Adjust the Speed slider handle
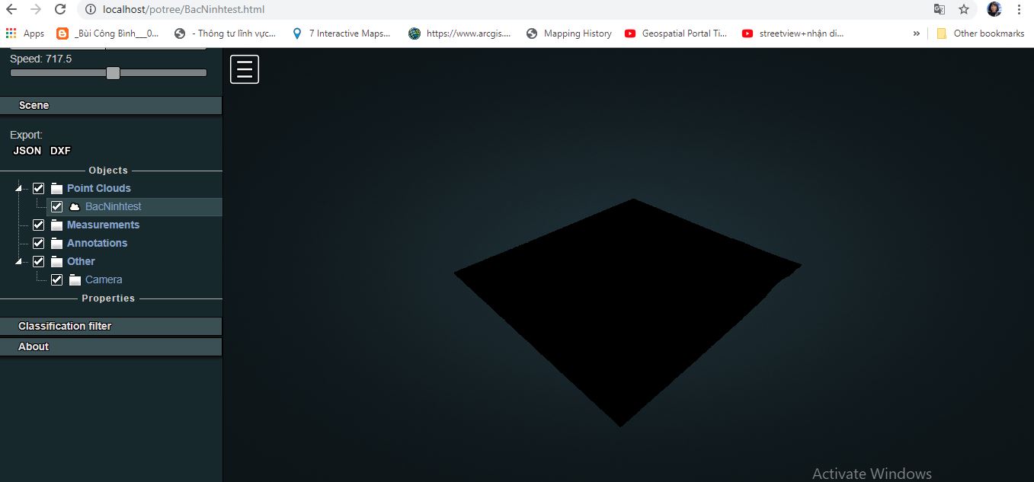 (113, 72)
